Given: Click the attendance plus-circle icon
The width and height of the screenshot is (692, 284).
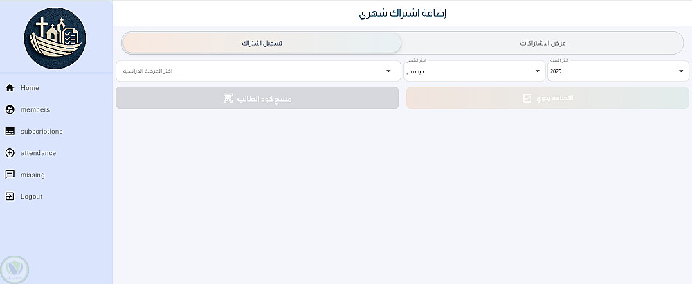Looking at the screenshot, I should 10,153.
